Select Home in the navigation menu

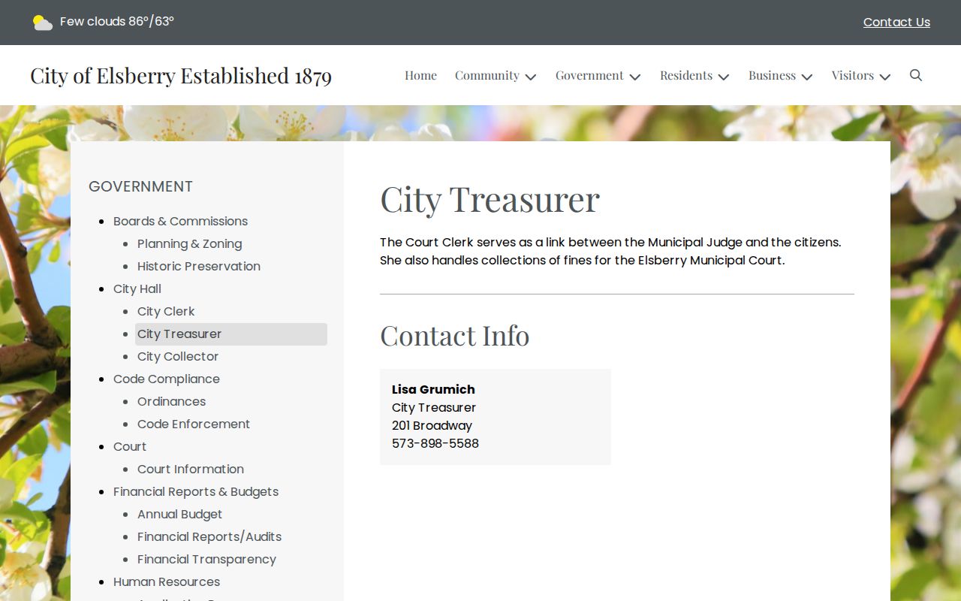pyautogui.click(x=420, y=75)
